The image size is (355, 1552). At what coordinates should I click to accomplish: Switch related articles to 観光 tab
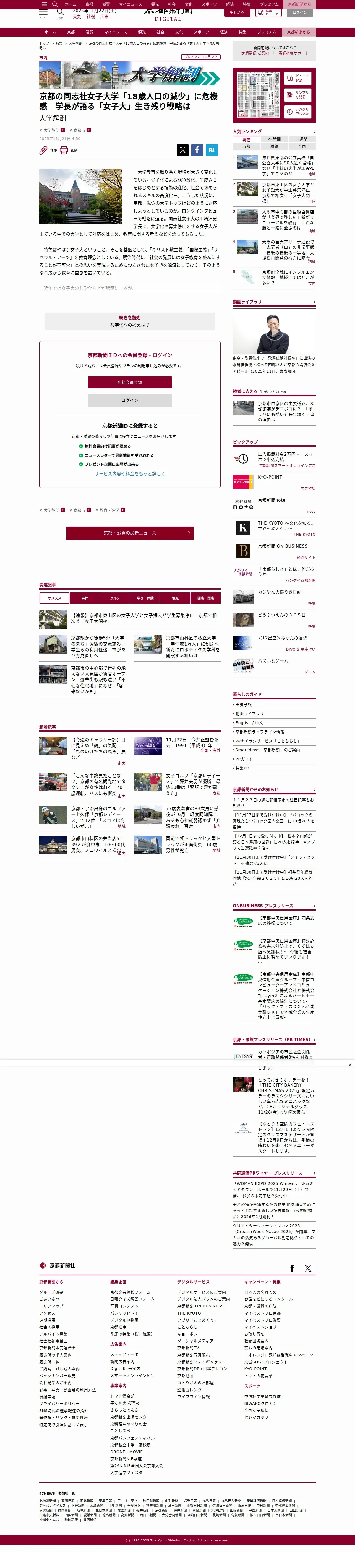pyautogui.click(x=175, y=598)
